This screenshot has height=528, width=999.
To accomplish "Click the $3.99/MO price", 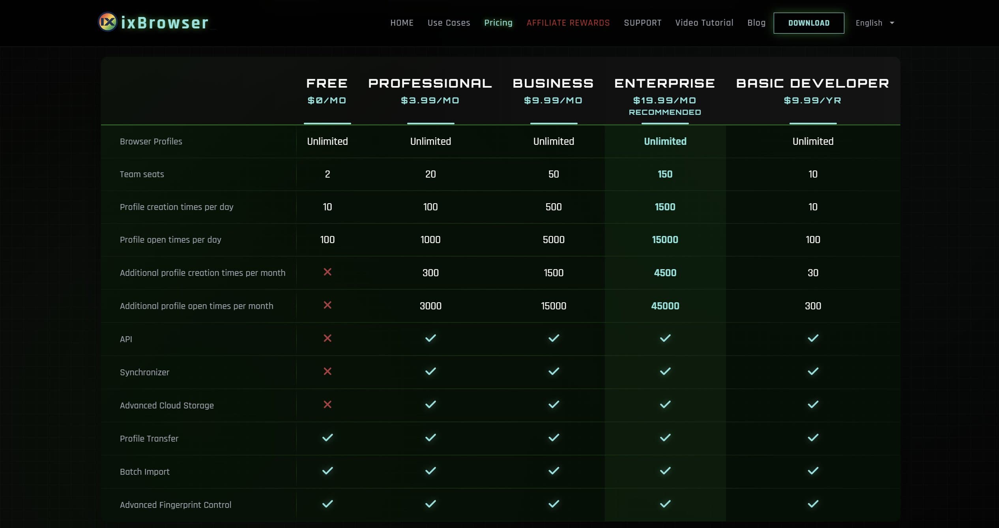I will (x=430, y=100).
